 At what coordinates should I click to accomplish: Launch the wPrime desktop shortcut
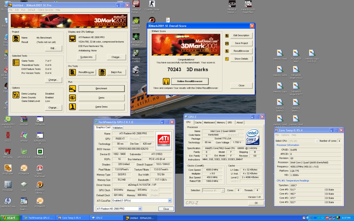(24, 137)
